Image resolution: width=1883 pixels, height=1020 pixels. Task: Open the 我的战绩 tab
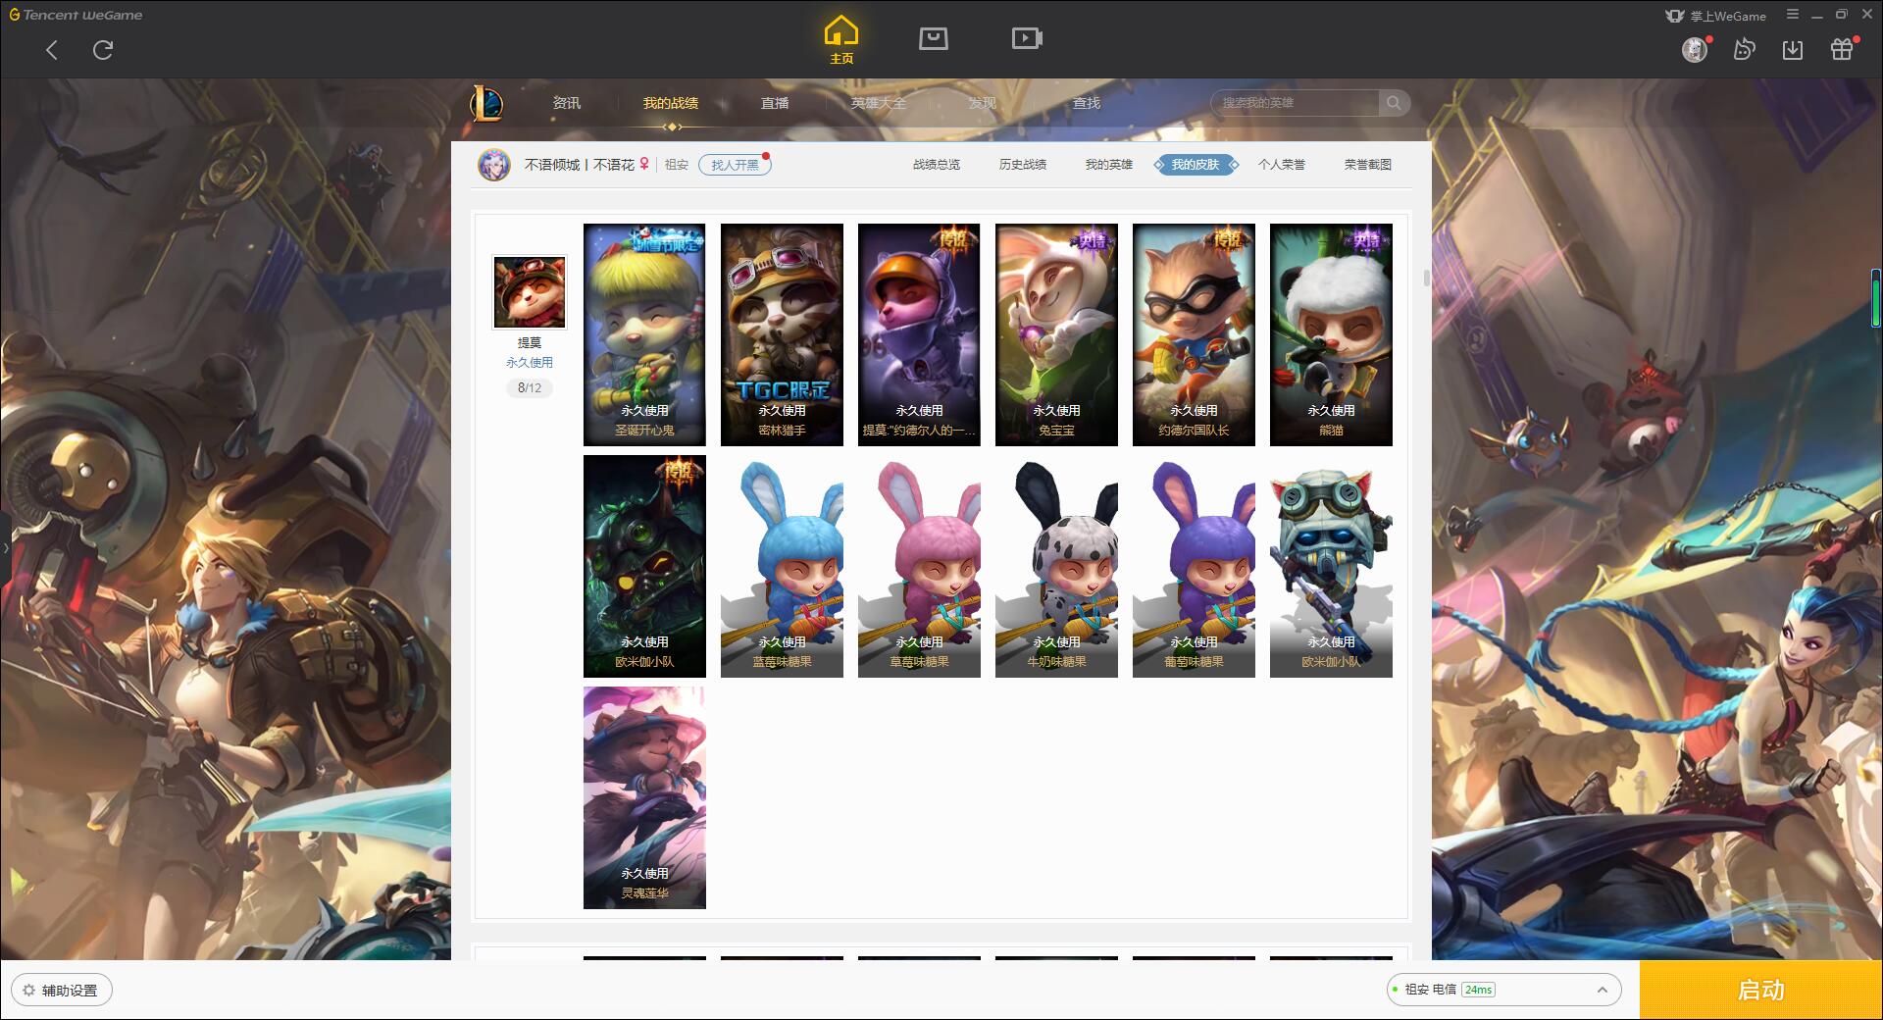pos(671,103)
